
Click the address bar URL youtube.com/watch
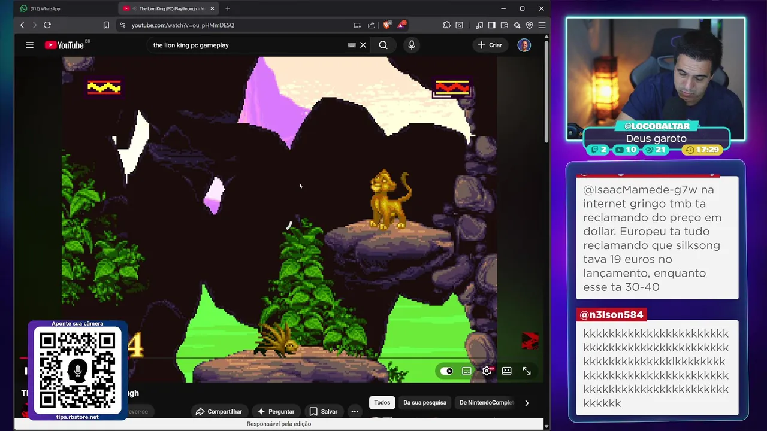tap(183, 25)
